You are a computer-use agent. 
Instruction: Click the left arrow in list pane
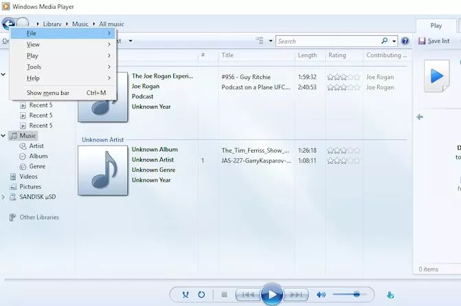420,117
